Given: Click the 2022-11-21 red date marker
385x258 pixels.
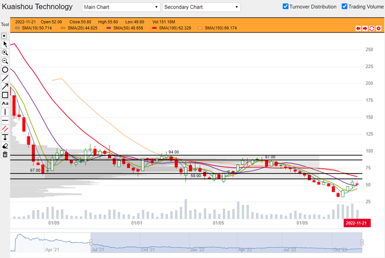Looking at the screenshot, I should click(x=357, y=223).
